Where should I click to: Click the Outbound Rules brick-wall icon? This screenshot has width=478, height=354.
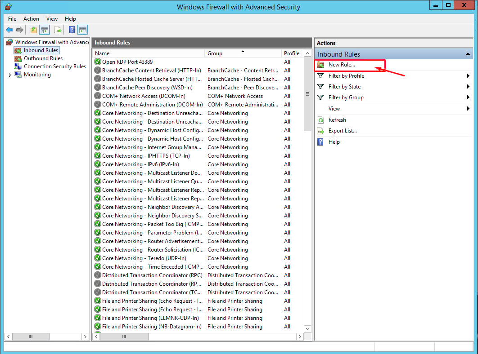18,58
